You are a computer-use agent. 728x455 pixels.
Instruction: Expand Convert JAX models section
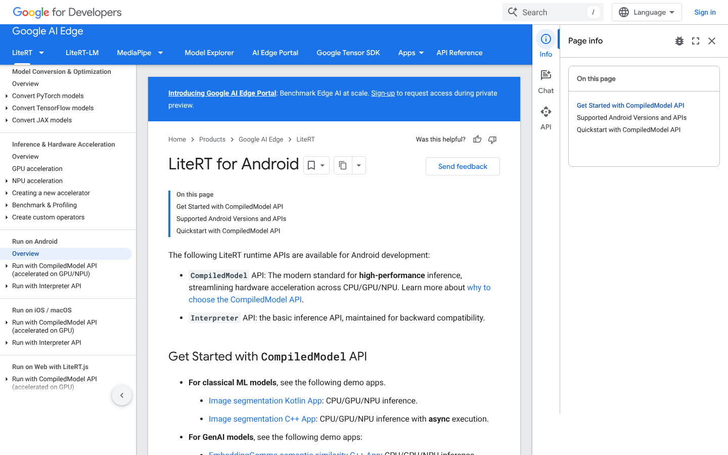pos(7,120)
